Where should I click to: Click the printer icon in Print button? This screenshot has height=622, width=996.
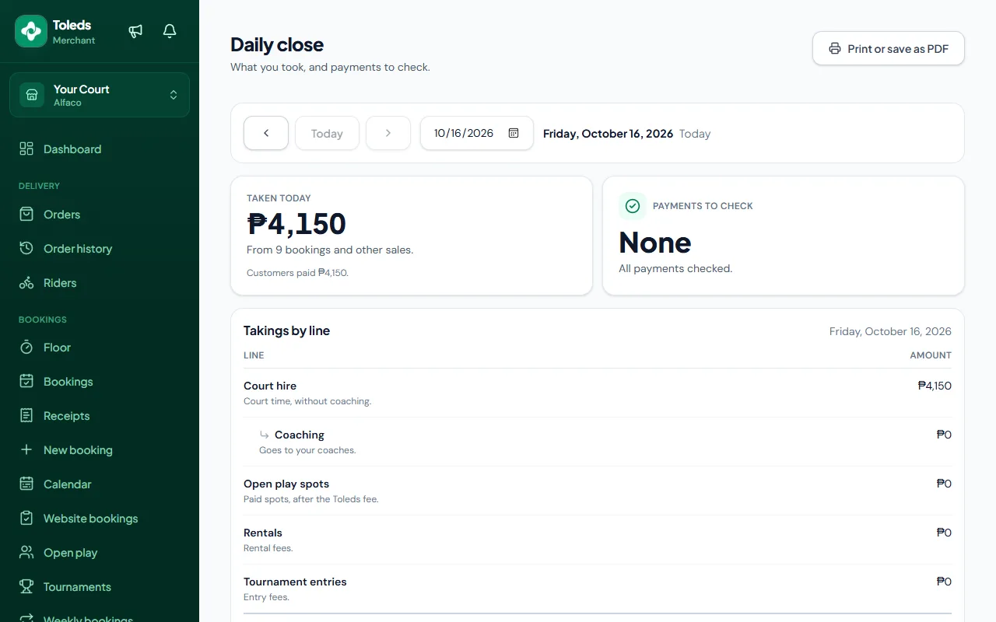pyautogui.click(x=835, y=48)
